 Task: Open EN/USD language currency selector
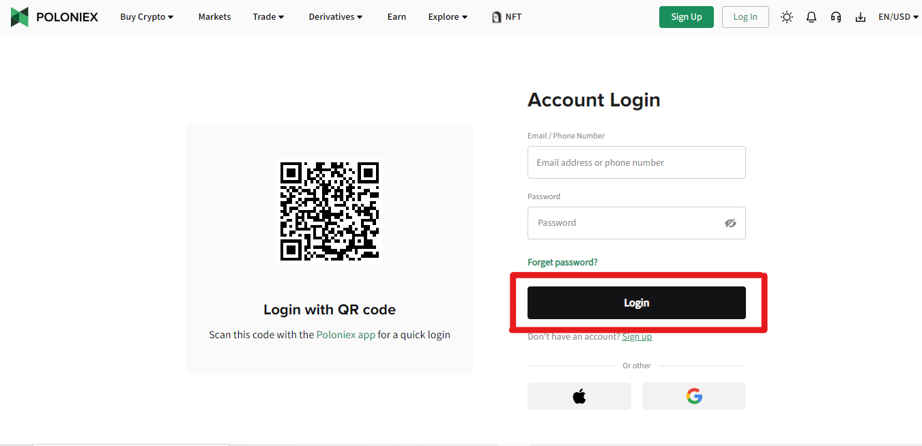[x=898, y=17]
